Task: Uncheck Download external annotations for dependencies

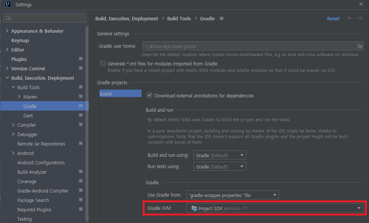Action: (149, 95)
